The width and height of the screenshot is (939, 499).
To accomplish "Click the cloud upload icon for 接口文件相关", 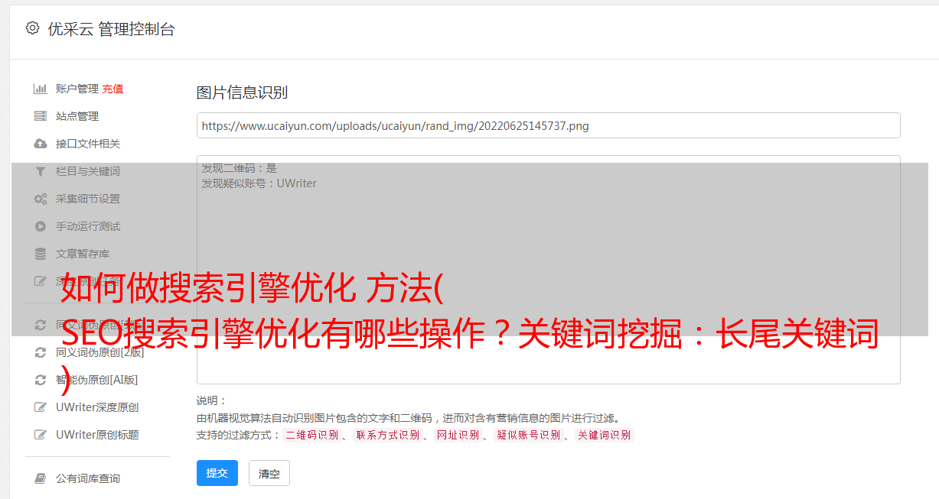I will pyautogui.click(x=41, y=144).
